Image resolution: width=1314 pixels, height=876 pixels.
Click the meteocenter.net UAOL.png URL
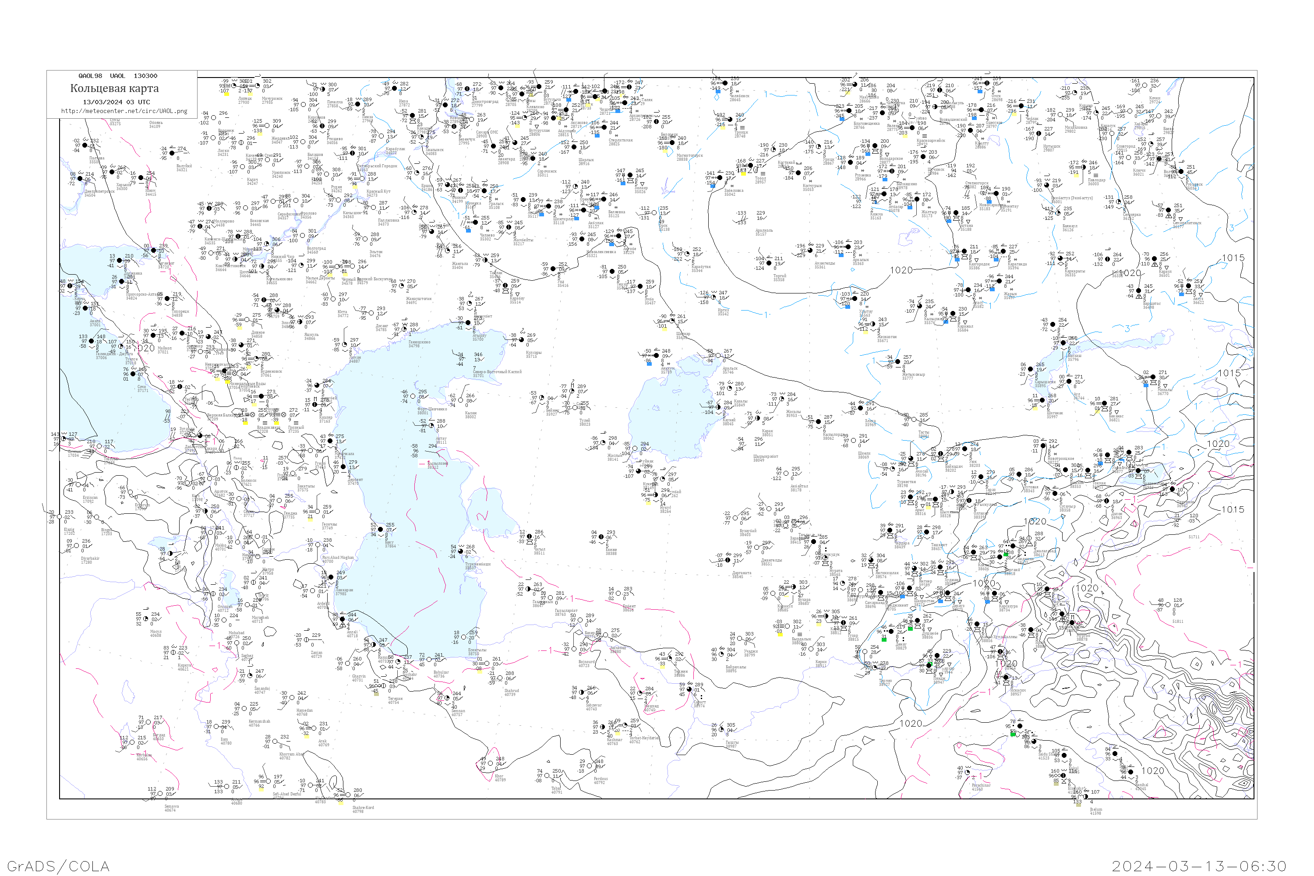click(x=124, y=111)
